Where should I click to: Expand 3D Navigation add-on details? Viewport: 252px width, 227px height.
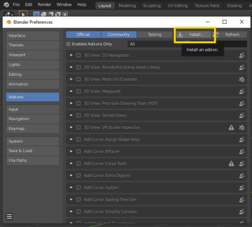coord(71,55)
